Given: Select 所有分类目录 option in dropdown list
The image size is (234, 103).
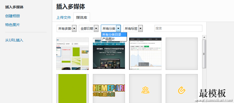Looking at the screenshot, I should [114, 35].
